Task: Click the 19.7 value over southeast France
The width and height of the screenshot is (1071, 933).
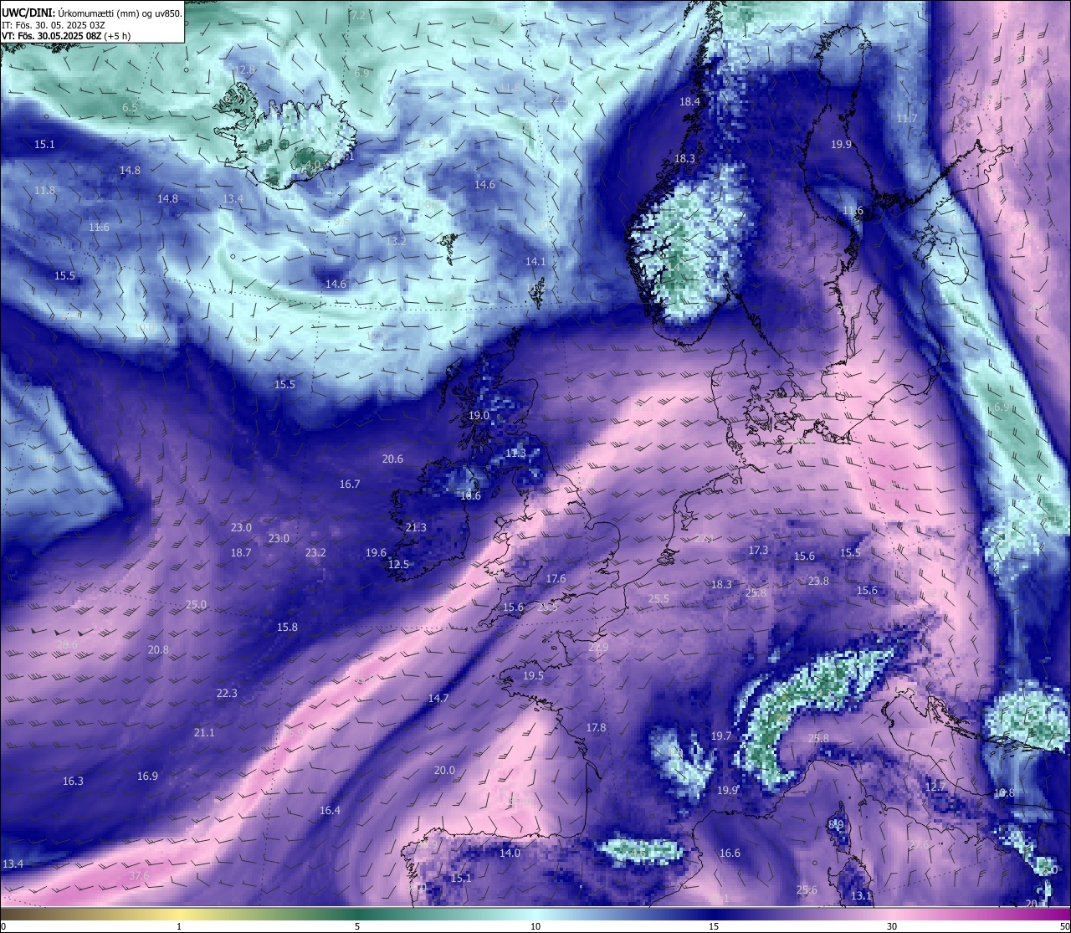Action: tap(721, 736)
